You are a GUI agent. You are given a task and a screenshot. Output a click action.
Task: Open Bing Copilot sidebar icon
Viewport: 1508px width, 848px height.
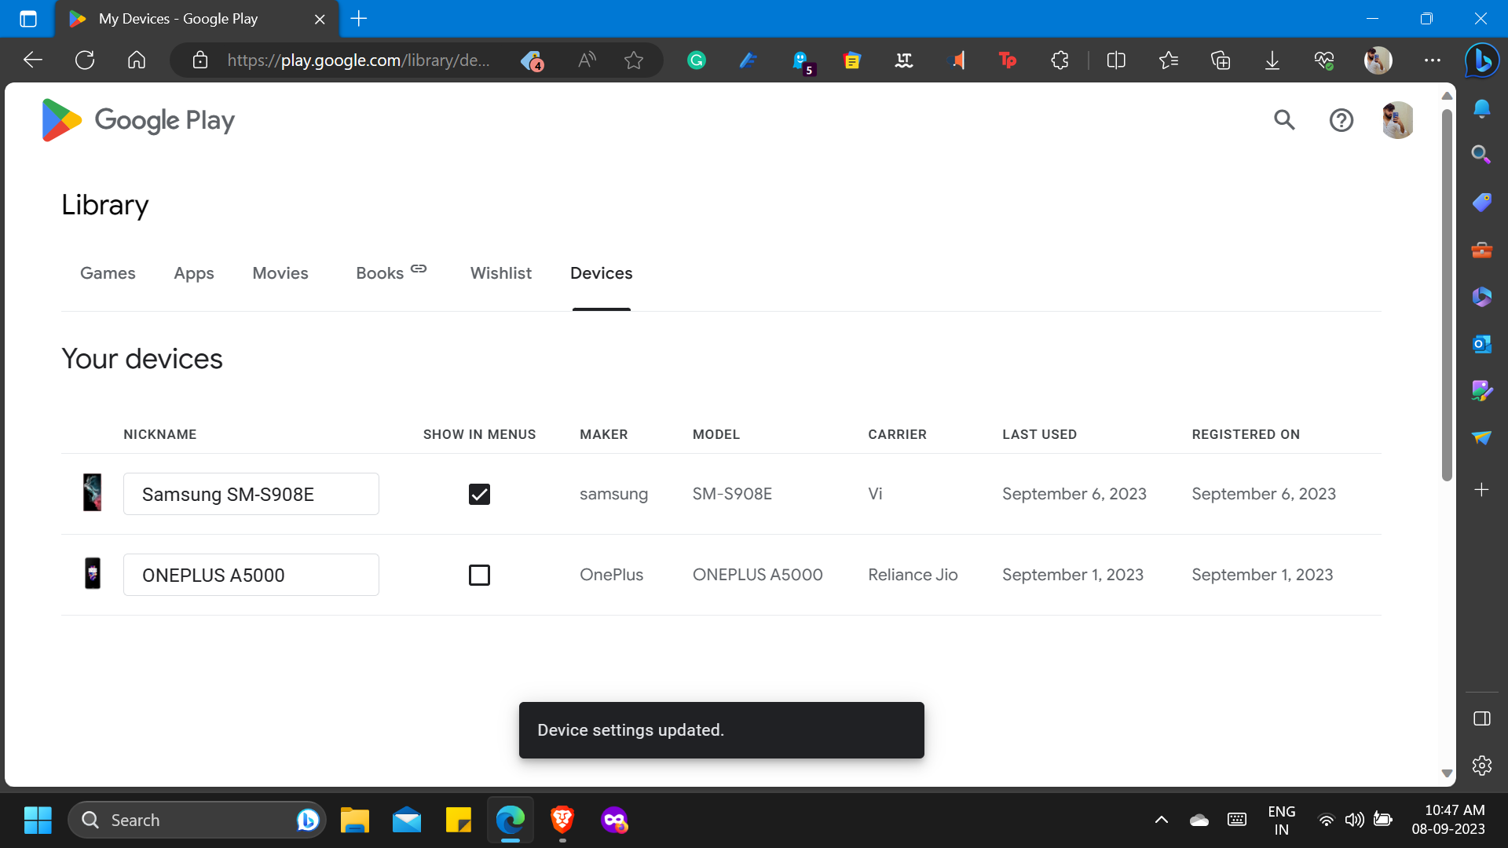[x=1482, y=60]
